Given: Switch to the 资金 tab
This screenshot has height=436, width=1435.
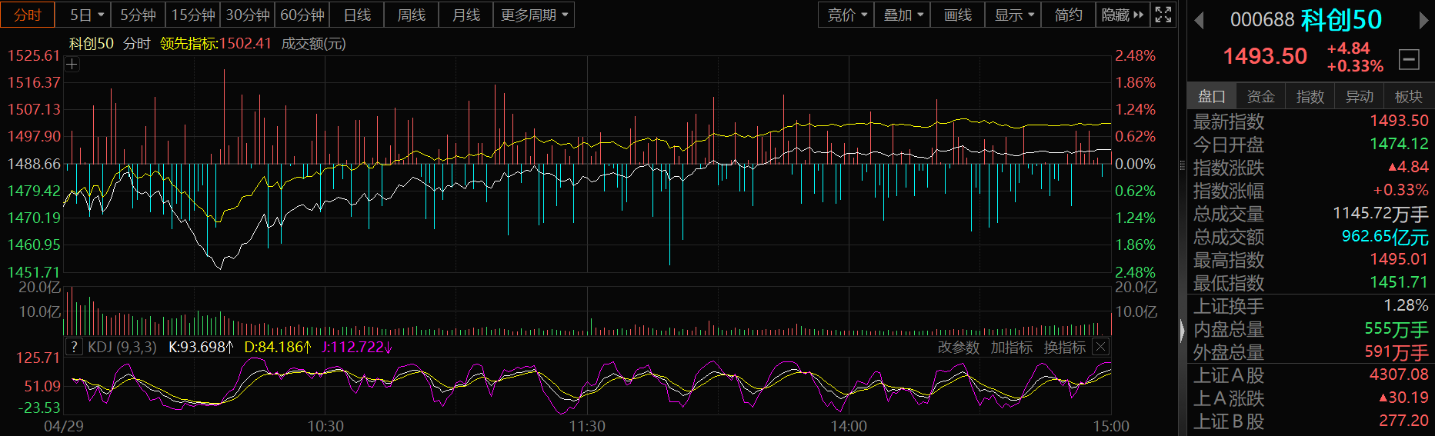Looking at the screenshot, I should tap(1260, 96).
